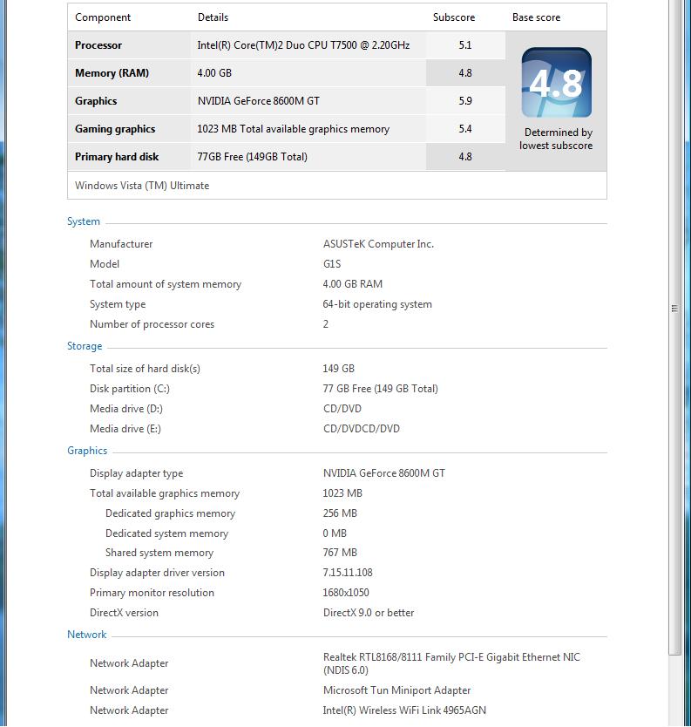
Task: Click the 4.8 base score Windows logo badge
Action: point(556,83)
